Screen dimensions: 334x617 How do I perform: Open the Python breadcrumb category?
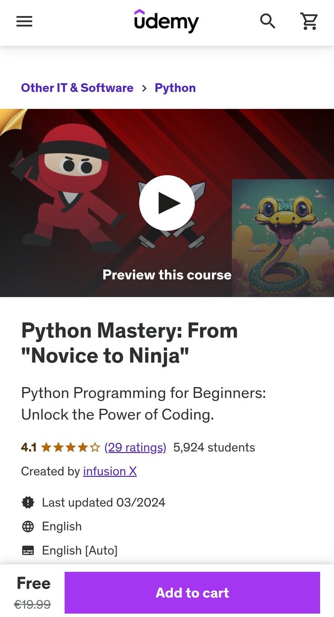[175, 88]
